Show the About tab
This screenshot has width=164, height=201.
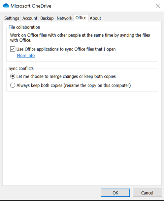pyautogui.click(x=95, y=18)
